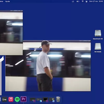Open Ableton Live from the dock

coord(4,99)
